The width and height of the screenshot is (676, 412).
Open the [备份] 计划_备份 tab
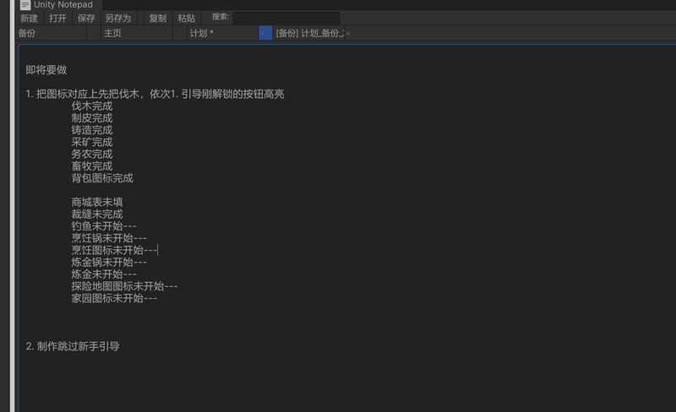click(309, 33)
